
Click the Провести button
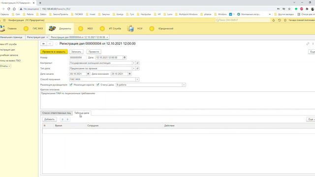94,52
